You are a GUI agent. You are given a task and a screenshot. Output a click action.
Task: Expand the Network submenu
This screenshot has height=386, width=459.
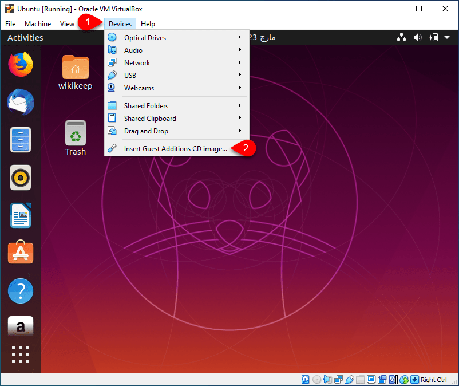point(177,62)
